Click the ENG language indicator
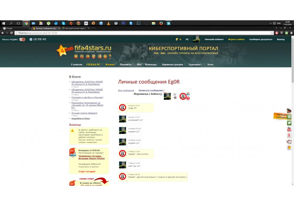 [279, 23]
